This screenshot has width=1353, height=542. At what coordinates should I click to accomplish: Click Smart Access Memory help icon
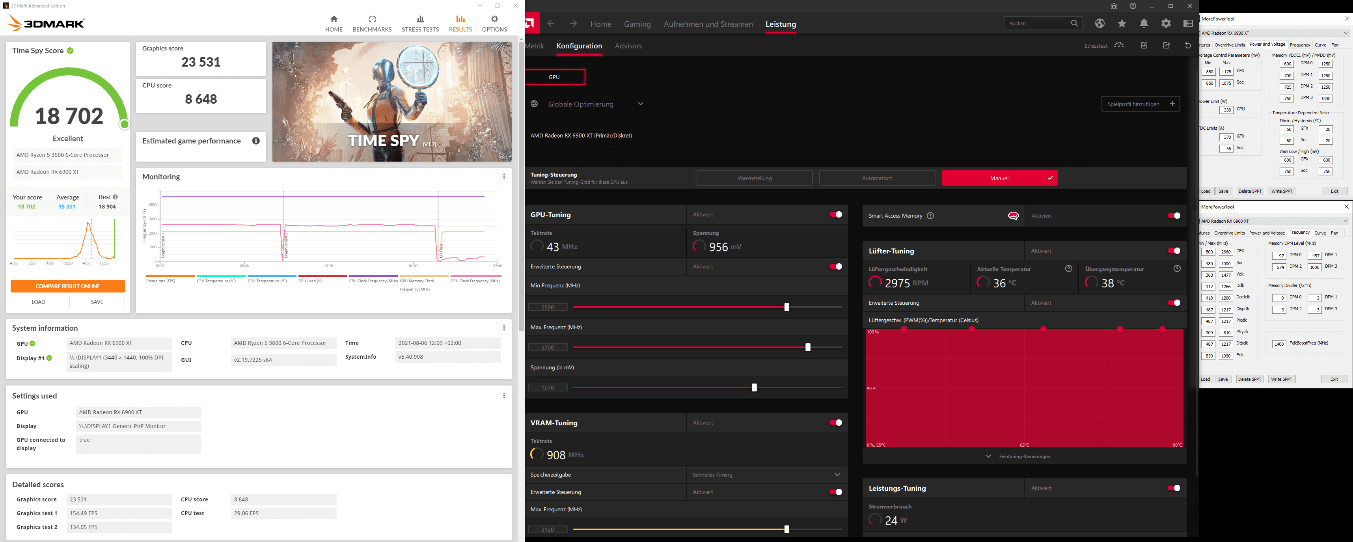[930, 216]
